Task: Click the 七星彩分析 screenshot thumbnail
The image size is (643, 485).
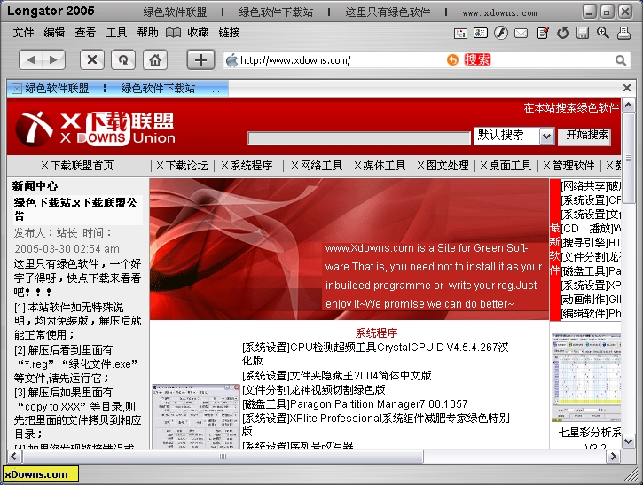Action: click(x=586, y=378)
